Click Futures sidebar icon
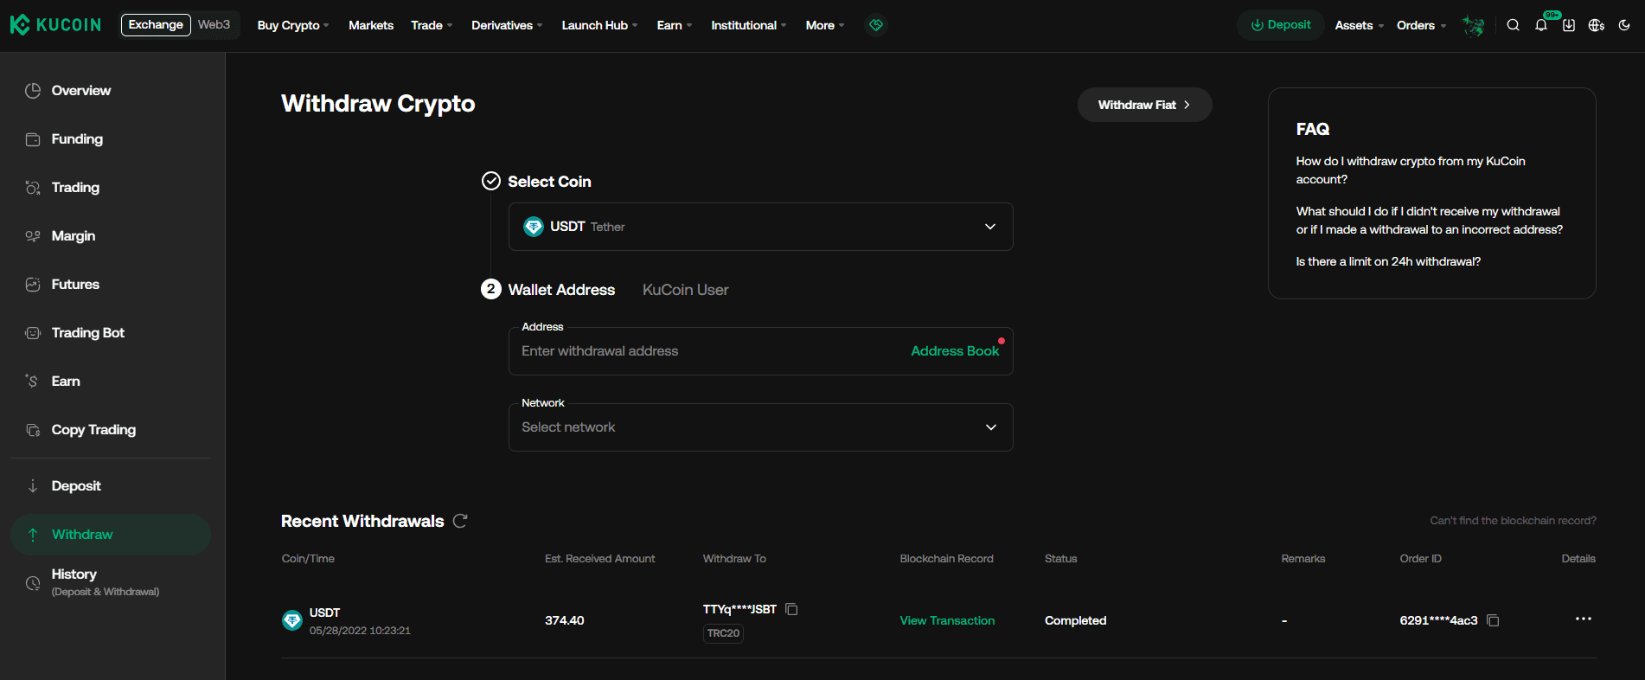The height and width of the screenshot is (680, 1645). [x=33, y=285]
